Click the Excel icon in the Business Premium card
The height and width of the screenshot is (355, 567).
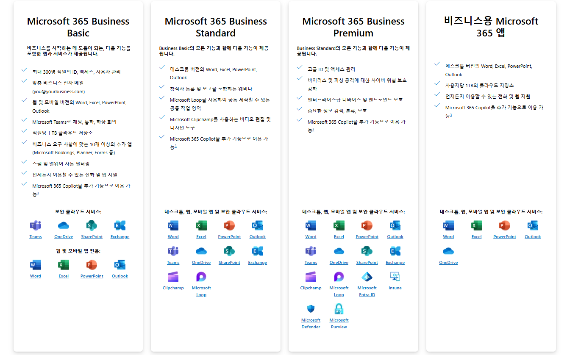point(339,225)
